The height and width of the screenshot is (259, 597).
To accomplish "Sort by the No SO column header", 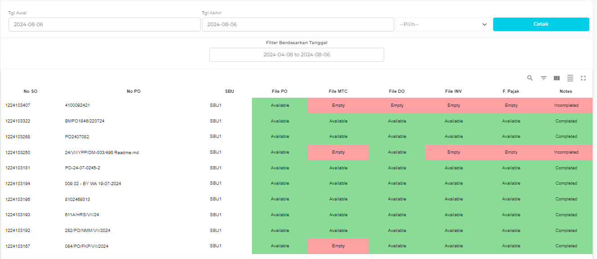I will (x=31, y=91).
